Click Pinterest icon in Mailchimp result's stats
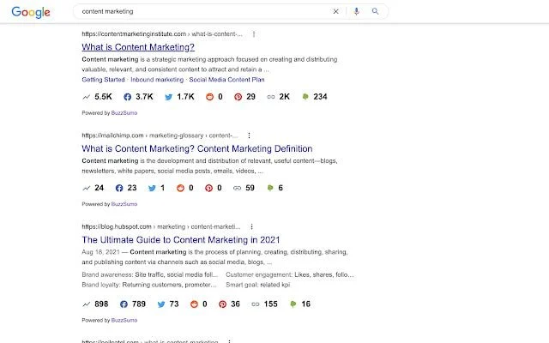Image resolution: width=549 pixels, height=343 pixels. [208, 189]
